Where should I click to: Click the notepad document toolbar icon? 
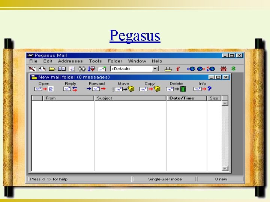coord(72,69)
